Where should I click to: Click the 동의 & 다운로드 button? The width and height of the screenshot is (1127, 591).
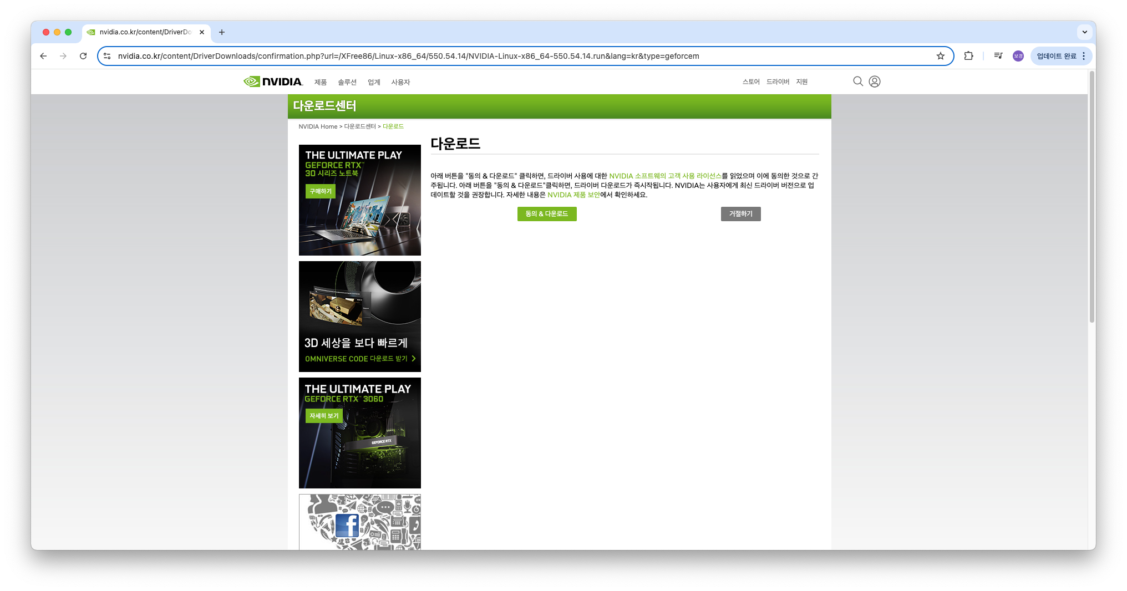point(547,214)
